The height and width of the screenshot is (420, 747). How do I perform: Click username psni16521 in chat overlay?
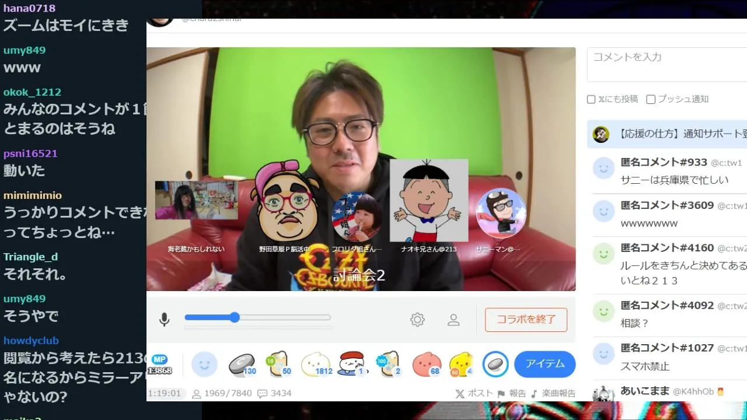pyautogui.click(x=30, y=154)
